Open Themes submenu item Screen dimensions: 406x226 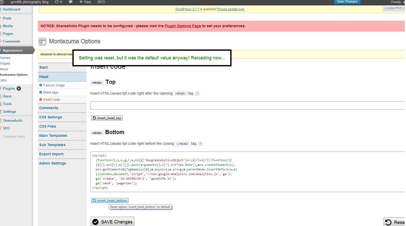tap(5, 58)
